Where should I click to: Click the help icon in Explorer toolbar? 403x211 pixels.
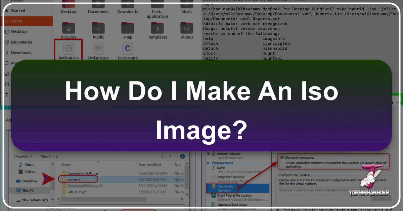(x=182, y=156)
